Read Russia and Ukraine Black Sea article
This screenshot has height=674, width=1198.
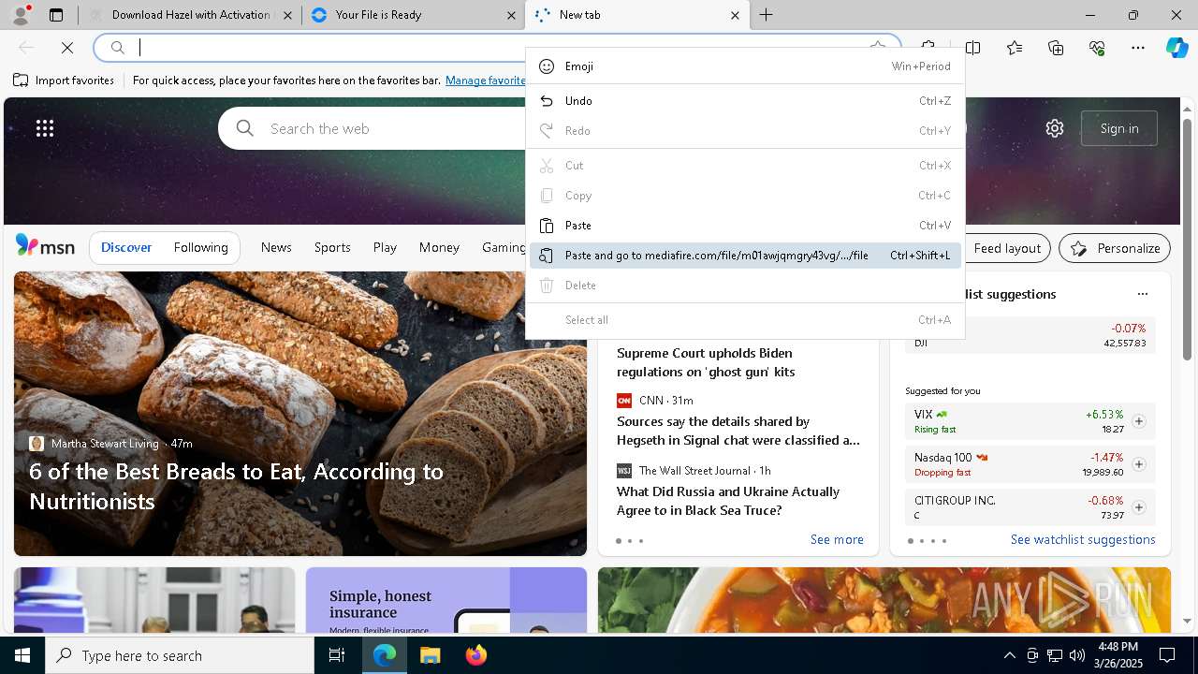pyautogui.click(x=728, y=501)
